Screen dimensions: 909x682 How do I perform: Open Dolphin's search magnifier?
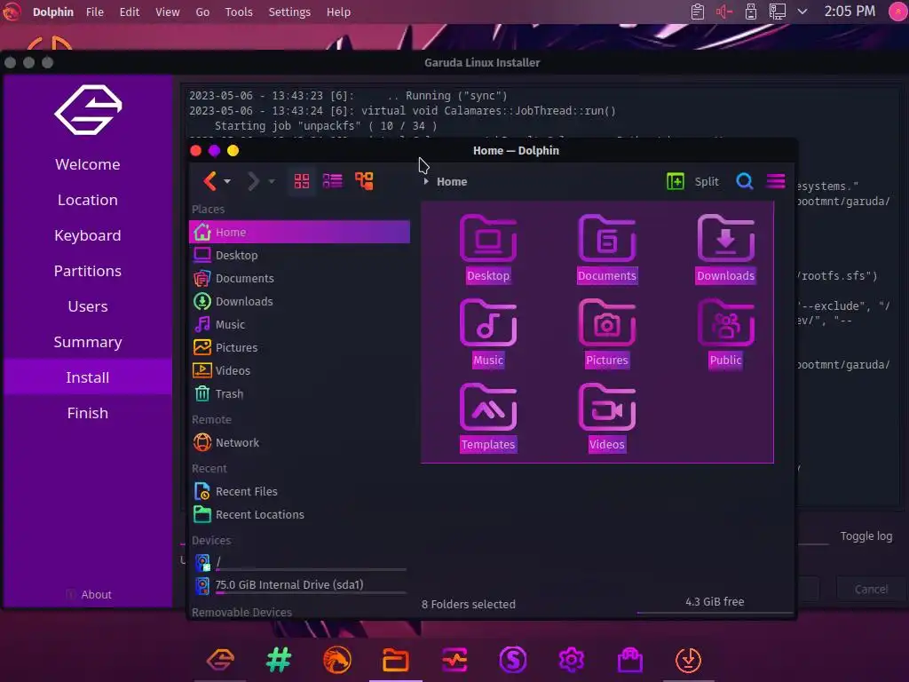(x=745, y=181)
